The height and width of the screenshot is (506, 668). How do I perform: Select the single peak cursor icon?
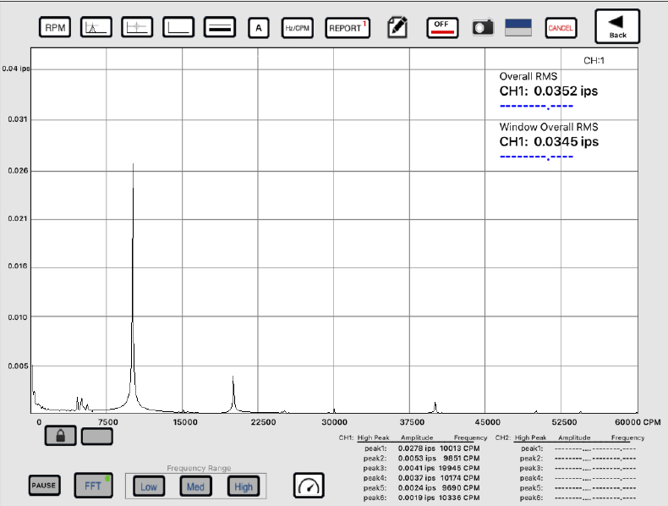tap(96, 28)
